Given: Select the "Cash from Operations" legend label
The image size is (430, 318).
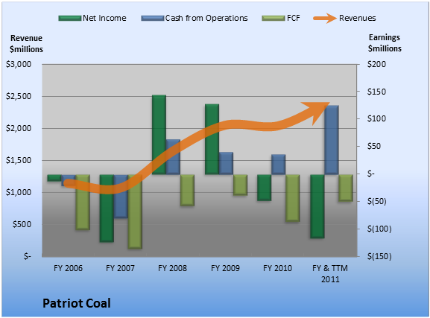Looking at the screenshot, I should pyautogui.click(x=206, y=18).
